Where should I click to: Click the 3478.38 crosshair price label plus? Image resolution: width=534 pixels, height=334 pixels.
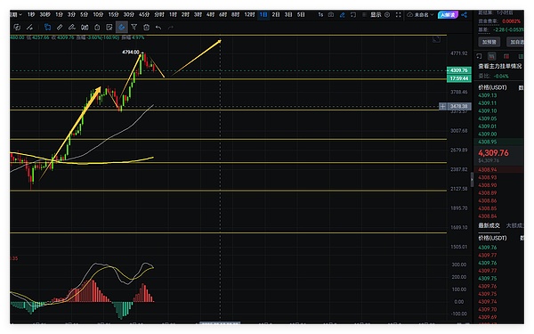(442, 106)
